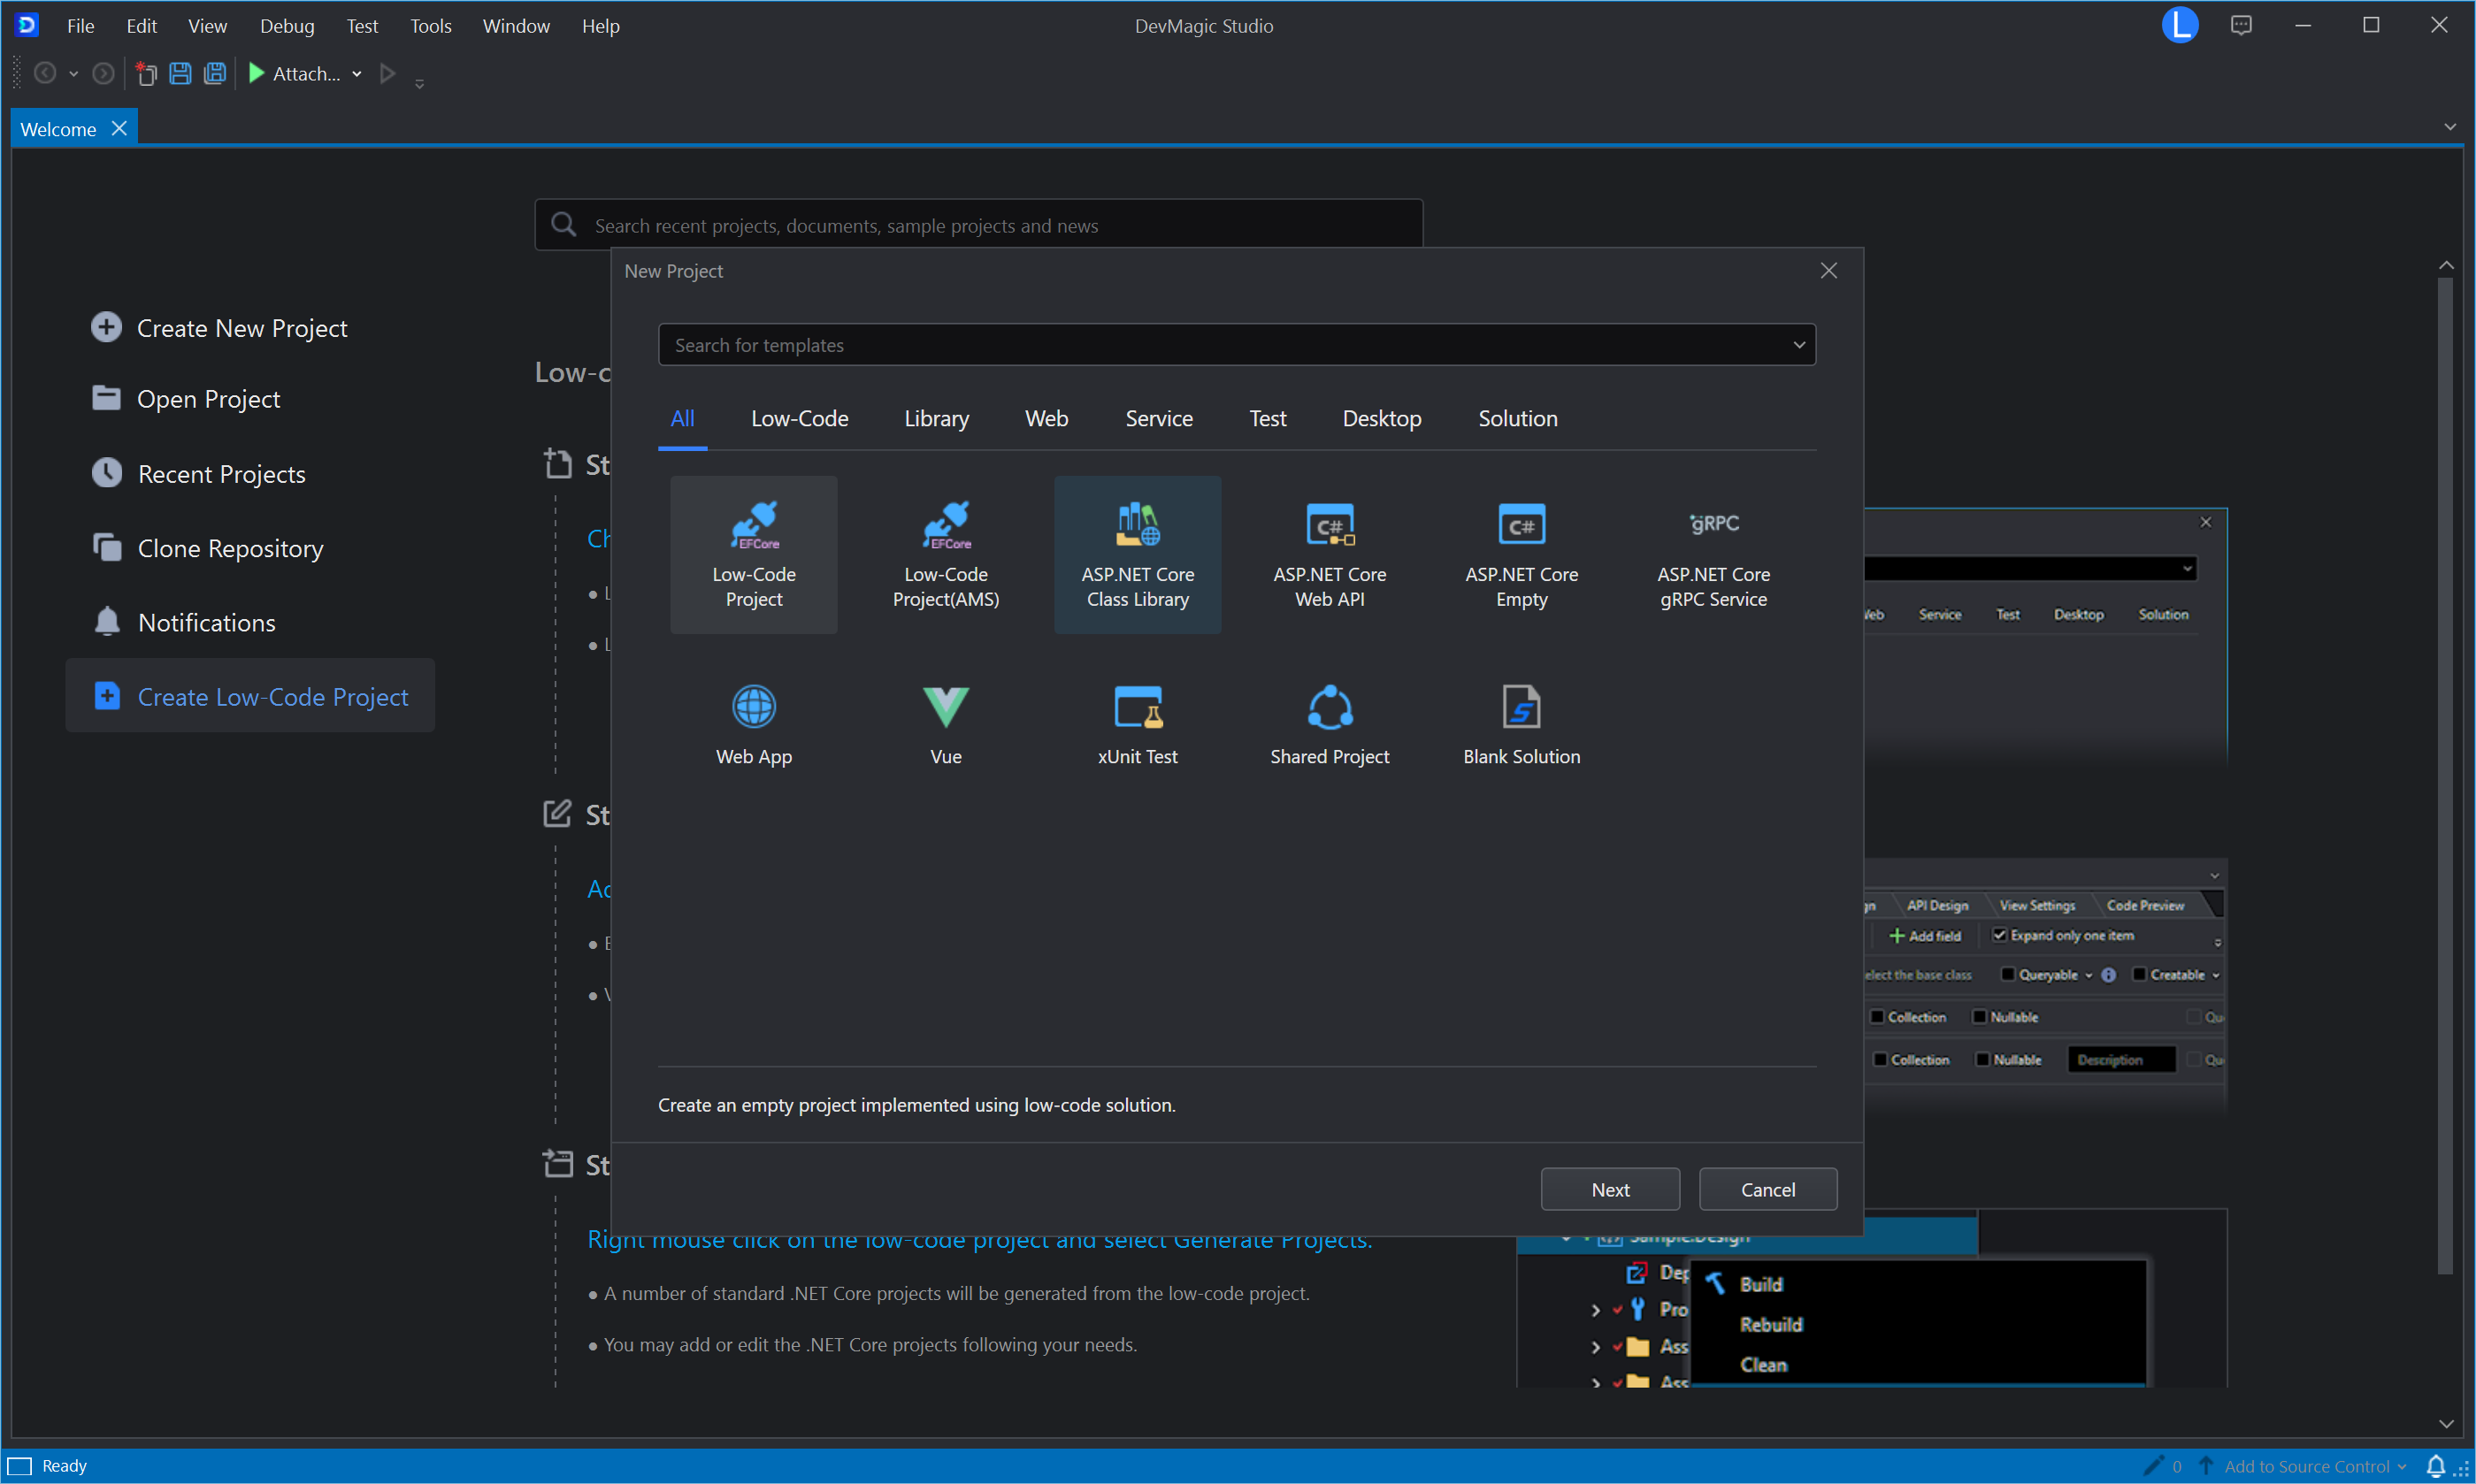Click the Create New Project plus icon
The height and width of the screenshot is (1484, 2476).
point(106,327)
